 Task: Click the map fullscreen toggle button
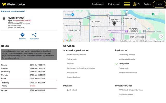point(161,36)
